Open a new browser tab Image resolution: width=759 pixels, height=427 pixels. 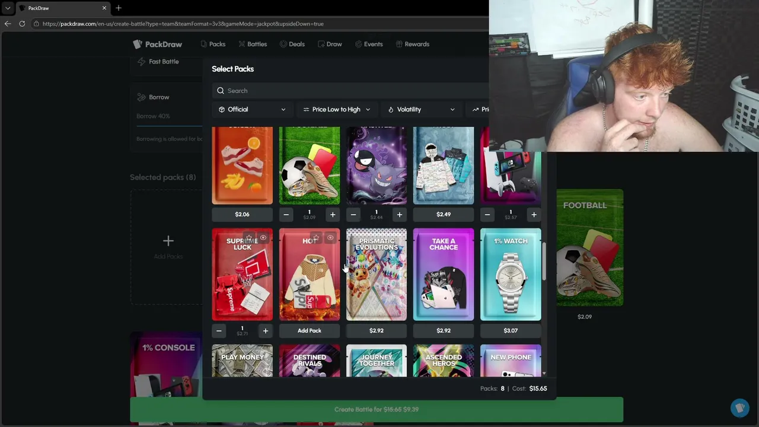119,8
